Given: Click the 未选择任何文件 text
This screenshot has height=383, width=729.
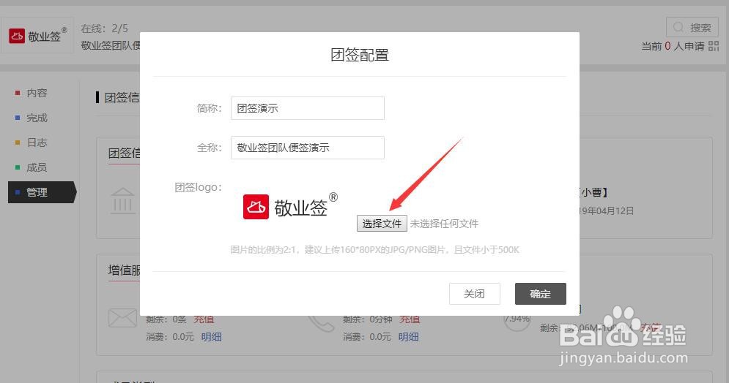Looking at the screenshot, I should [x=444, y=224].
